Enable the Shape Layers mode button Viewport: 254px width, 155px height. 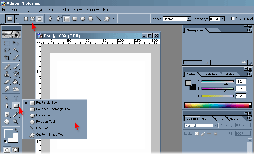tap(26, 19)
